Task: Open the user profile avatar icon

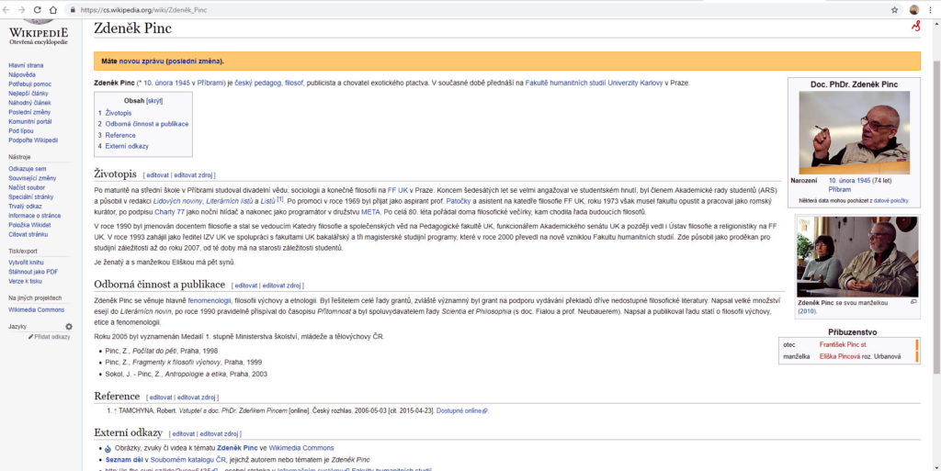Action: (x=914, y=9)
